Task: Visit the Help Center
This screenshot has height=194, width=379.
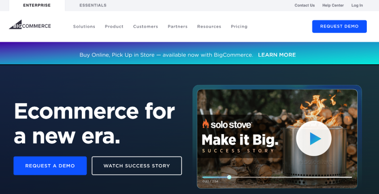Action: click(333, 5)
